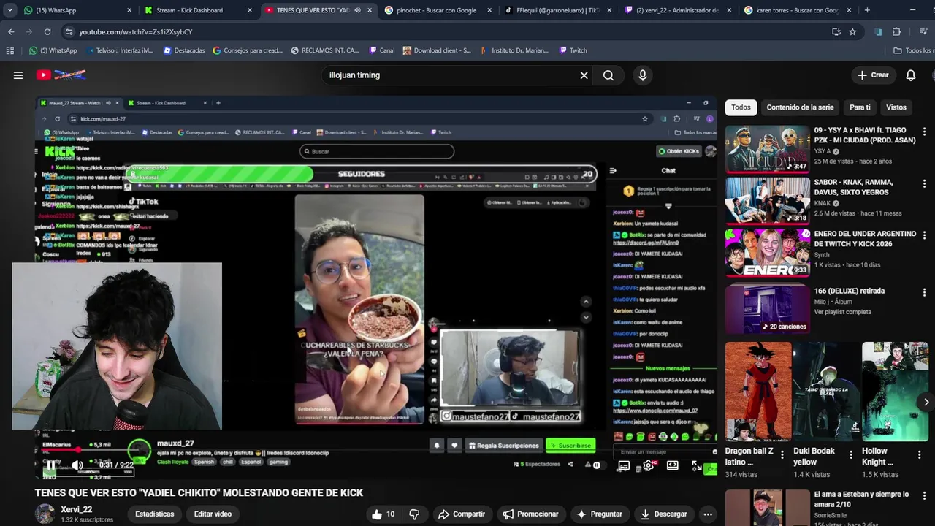Switch to xervi_22 Administrador tab
Image resolution: width=935 pixels, height=526 pixels.
click(x=677, y=10)
